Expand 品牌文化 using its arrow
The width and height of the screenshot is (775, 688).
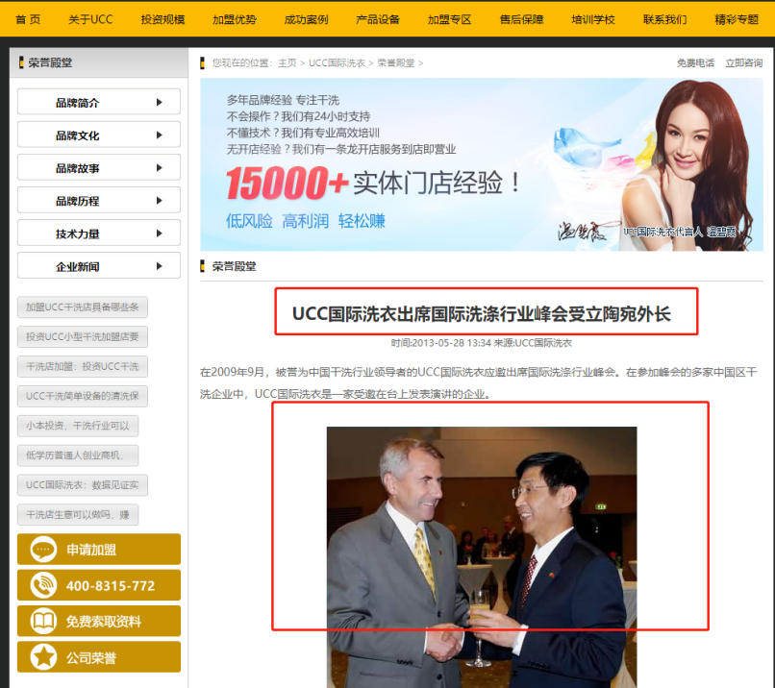[x=160, y=135]
